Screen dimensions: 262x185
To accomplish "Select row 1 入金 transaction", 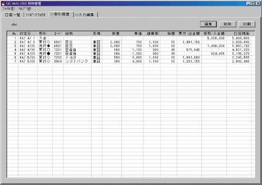I will tap(129, 38).
